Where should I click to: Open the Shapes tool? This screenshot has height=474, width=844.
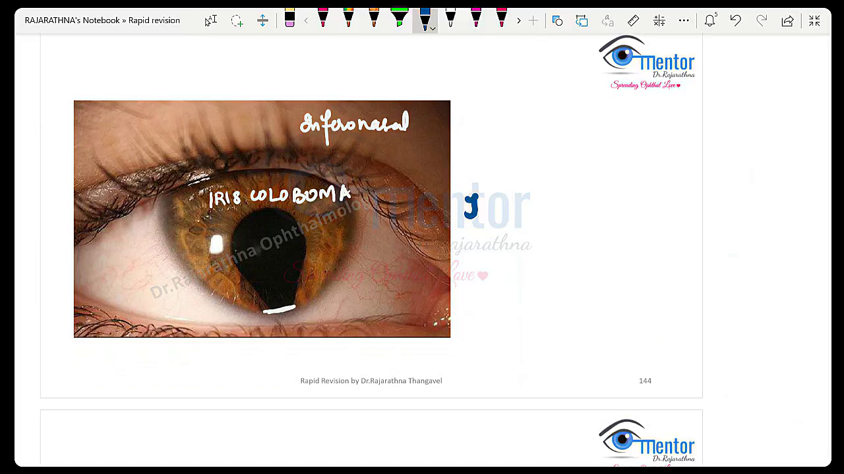click(557, 21)
